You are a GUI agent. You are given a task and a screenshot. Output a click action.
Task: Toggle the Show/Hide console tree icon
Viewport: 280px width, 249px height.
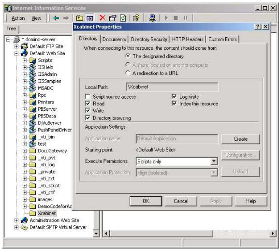[89, 18]
